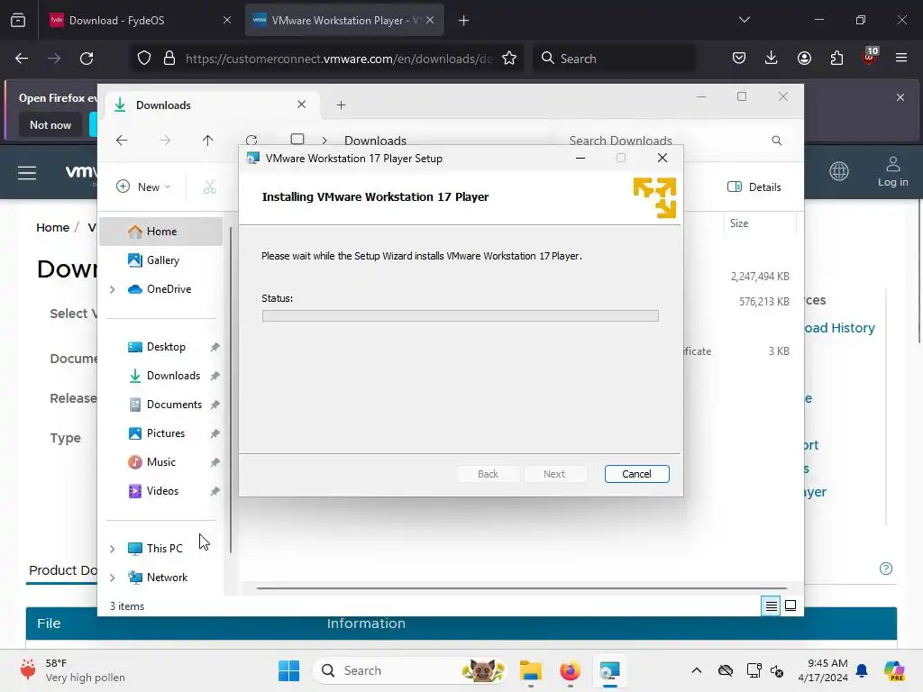
Task: Click the Size column header
Action: [x=759, y=223]
